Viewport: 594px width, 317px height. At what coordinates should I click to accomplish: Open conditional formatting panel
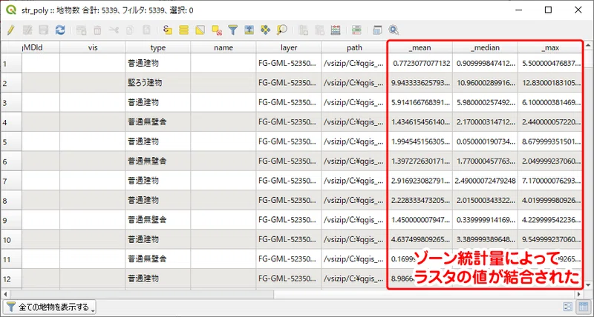[x=356, y=30]
